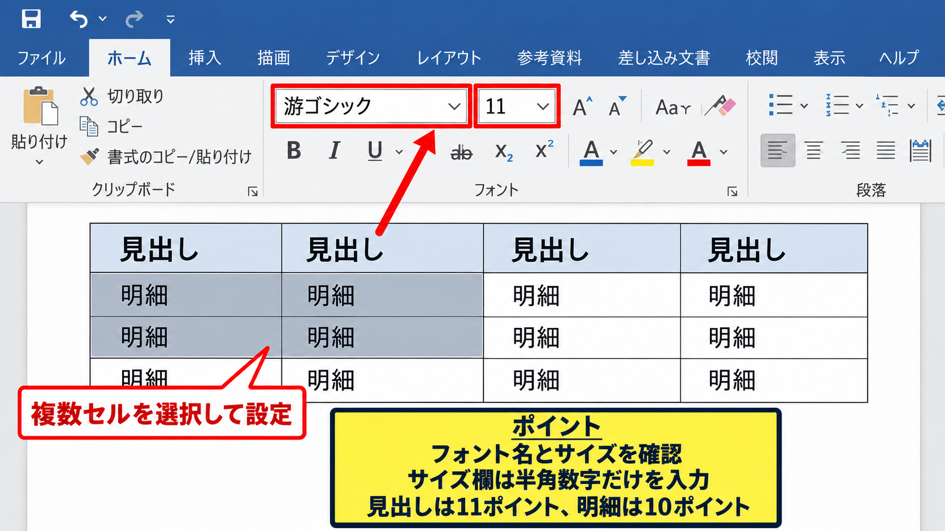
Task: Decrease font size with the shrink icon
Action: (617, 106)
